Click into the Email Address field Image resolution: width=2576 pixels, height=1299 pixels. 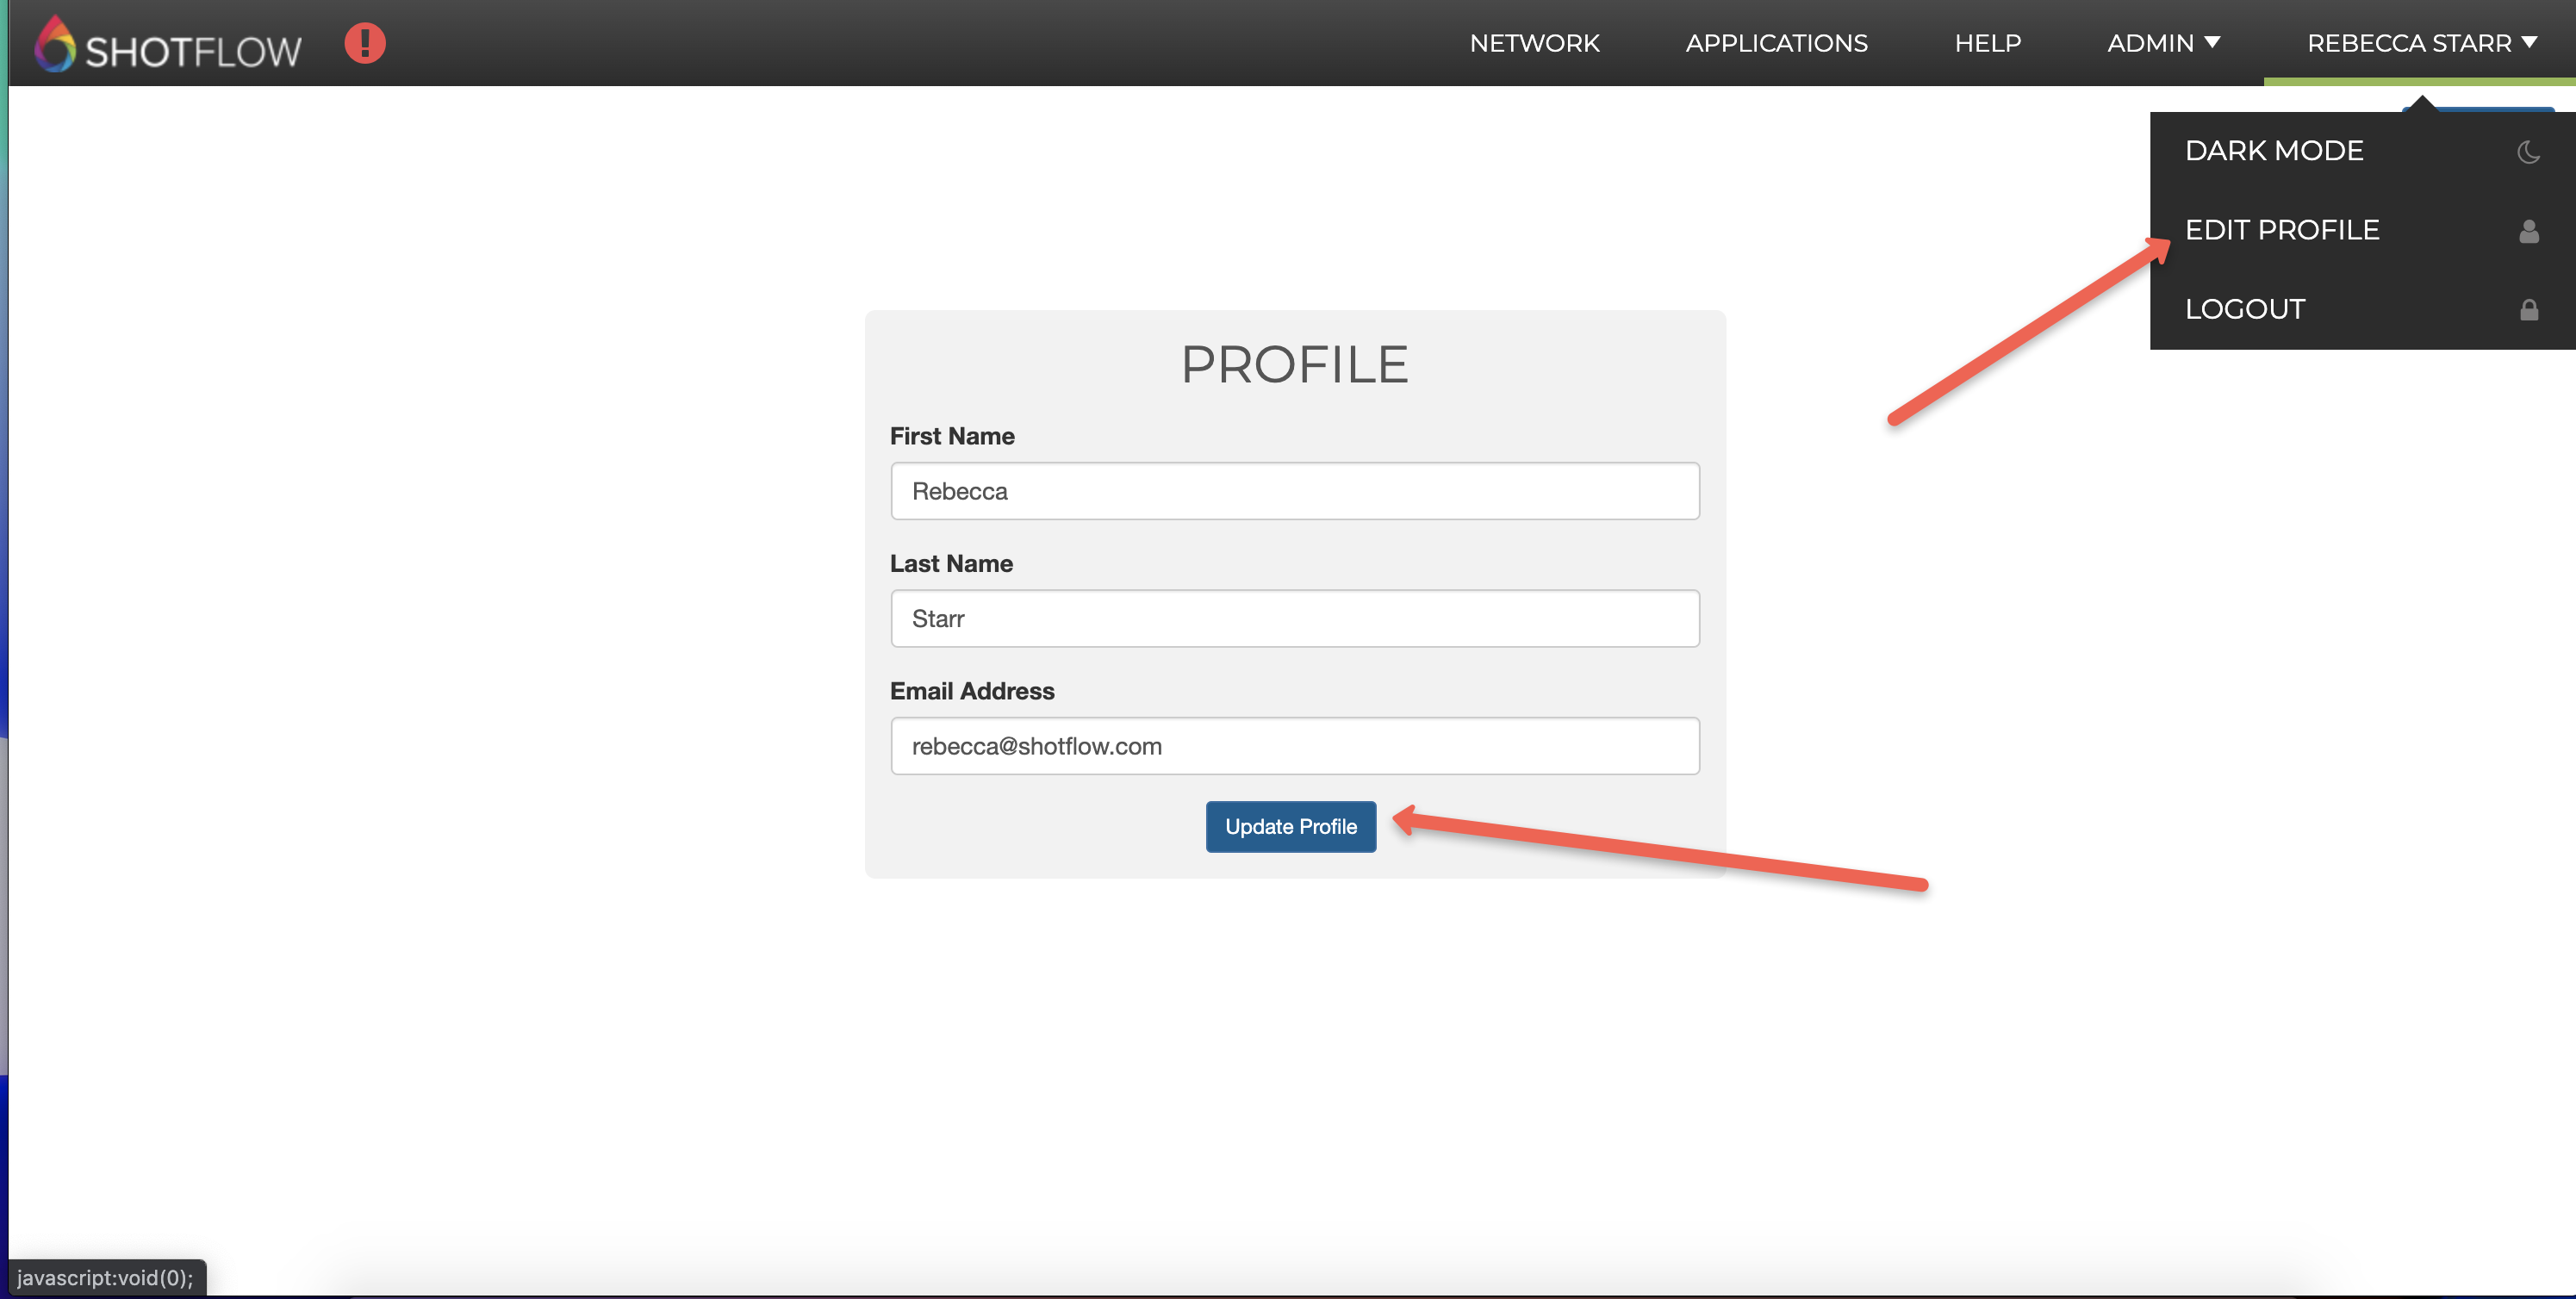(x=1294, y=746)
